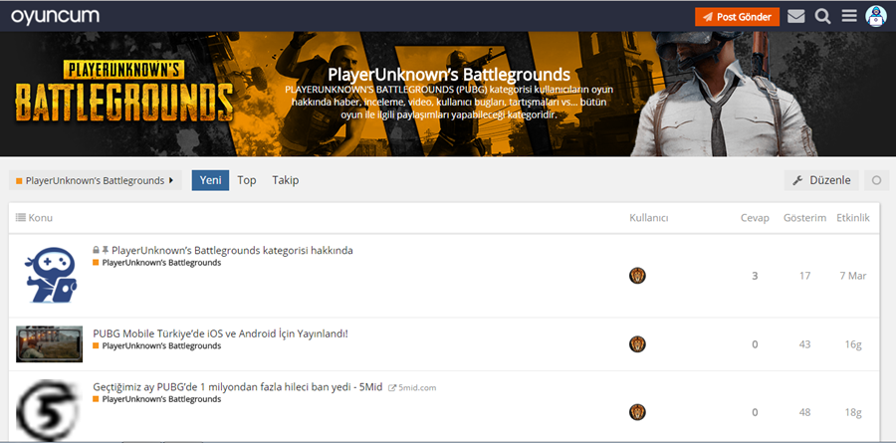Viewport: 896px width, 443px height.
Task: Open the user profile avatar
Action: click(x=875, y=16)
